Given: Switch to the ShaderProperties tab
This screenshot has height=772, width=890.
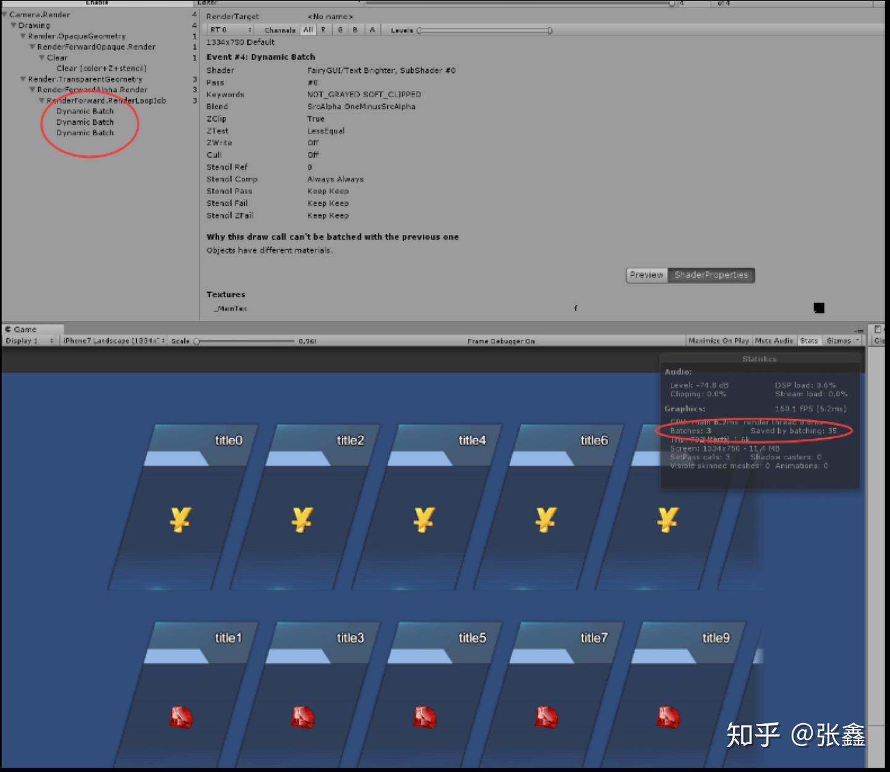Looking at the screenshot, I should (x=711, y=275).
